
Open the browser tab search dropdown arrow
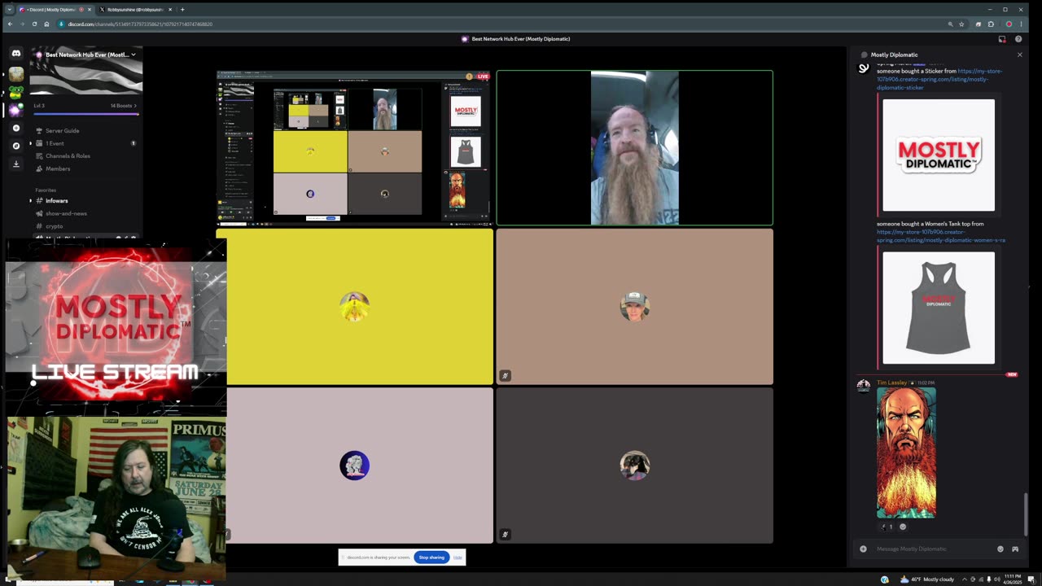tap(9, 10)
